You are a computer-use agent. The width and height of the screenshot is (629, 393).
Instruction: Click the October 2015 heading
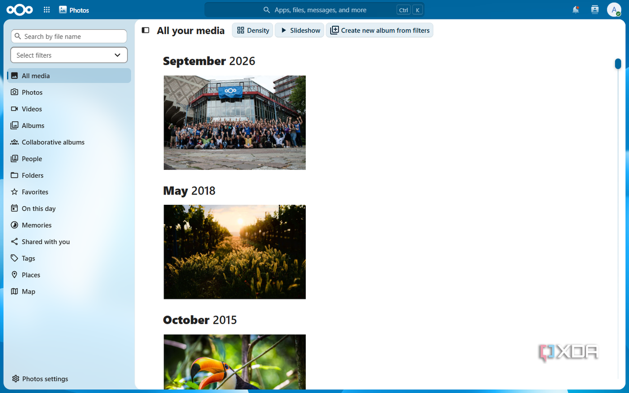200,320
